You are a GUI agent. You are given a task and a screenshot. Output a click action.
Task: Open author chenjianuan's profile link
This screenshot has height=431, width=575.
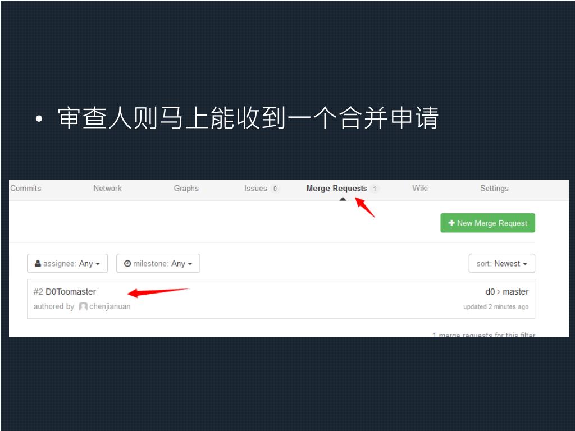click(110, 306)
